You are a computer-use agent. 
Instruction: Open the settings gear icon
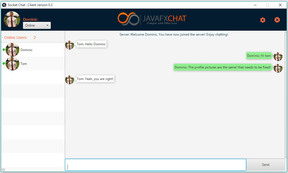pyautogui.click(x=263, y=20)
